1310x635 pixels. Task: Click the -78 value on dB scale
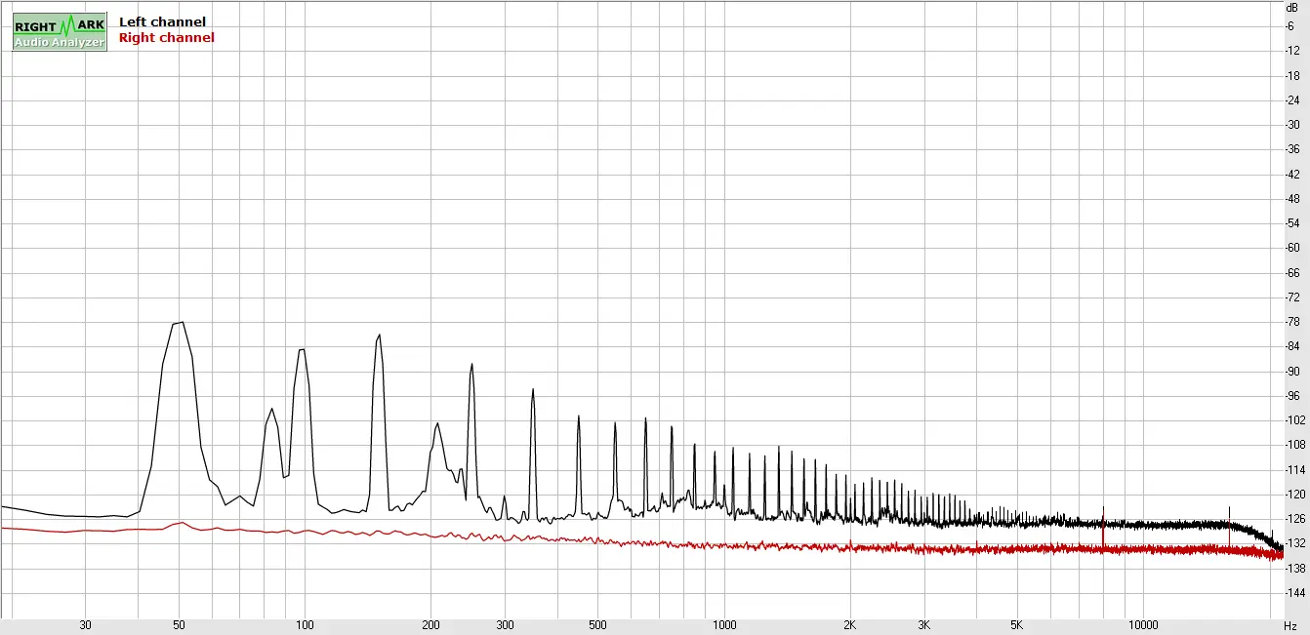click(x=1292, y=322)
